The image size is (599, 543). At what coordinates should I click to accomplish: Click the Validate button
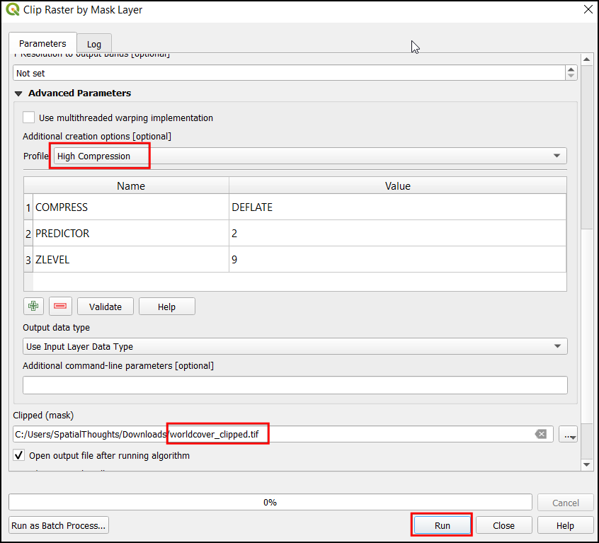click(x=105, y=307)
